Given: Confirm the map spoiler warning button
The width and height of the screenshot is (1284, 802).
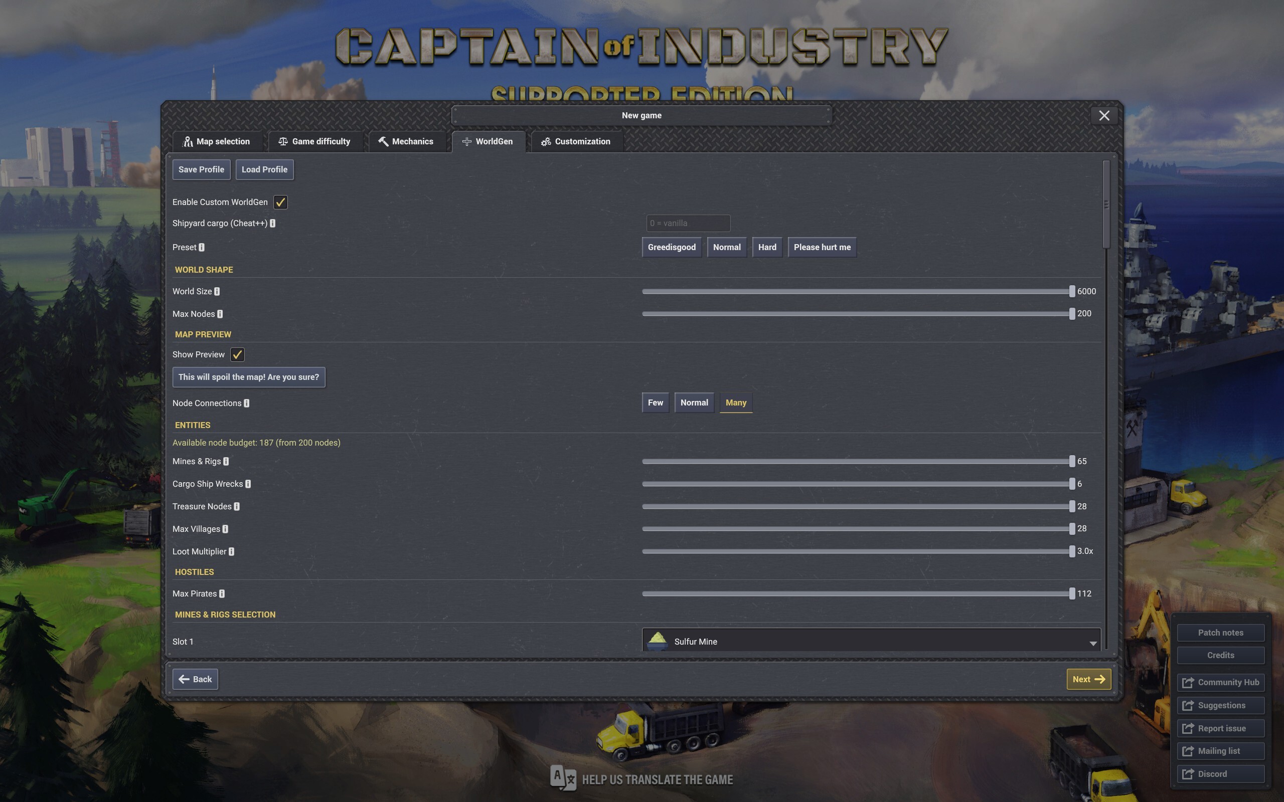Looking at the screenshot, I should click(249, 377).
